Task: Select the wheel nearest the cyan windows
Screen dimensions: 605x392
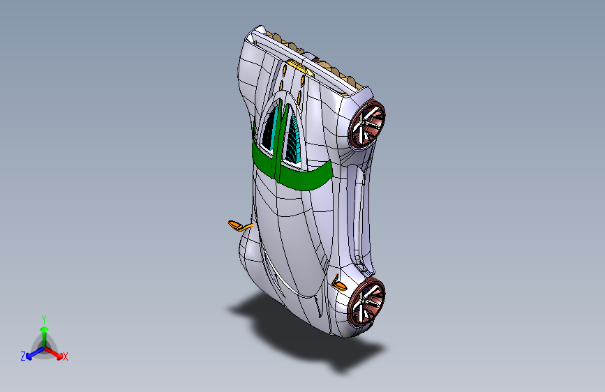Action: pyautogui.click(x=366, y=124)
